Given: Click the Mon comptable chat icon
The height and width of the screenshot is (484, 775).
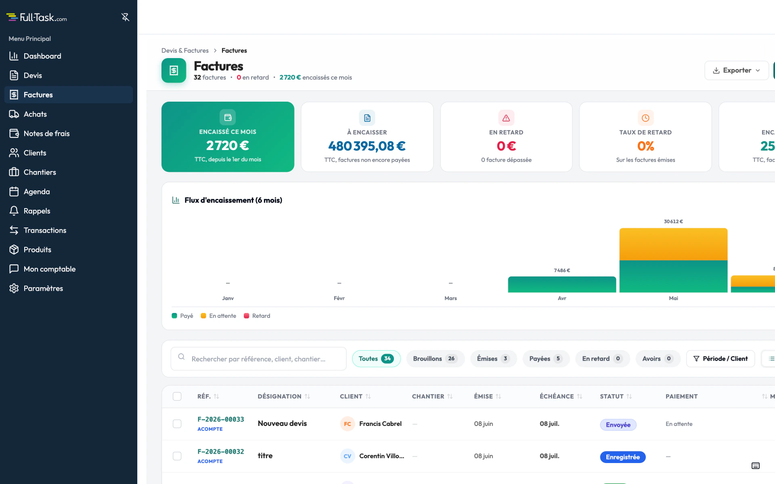Looking at the screenshot, I should click(14, 269).
